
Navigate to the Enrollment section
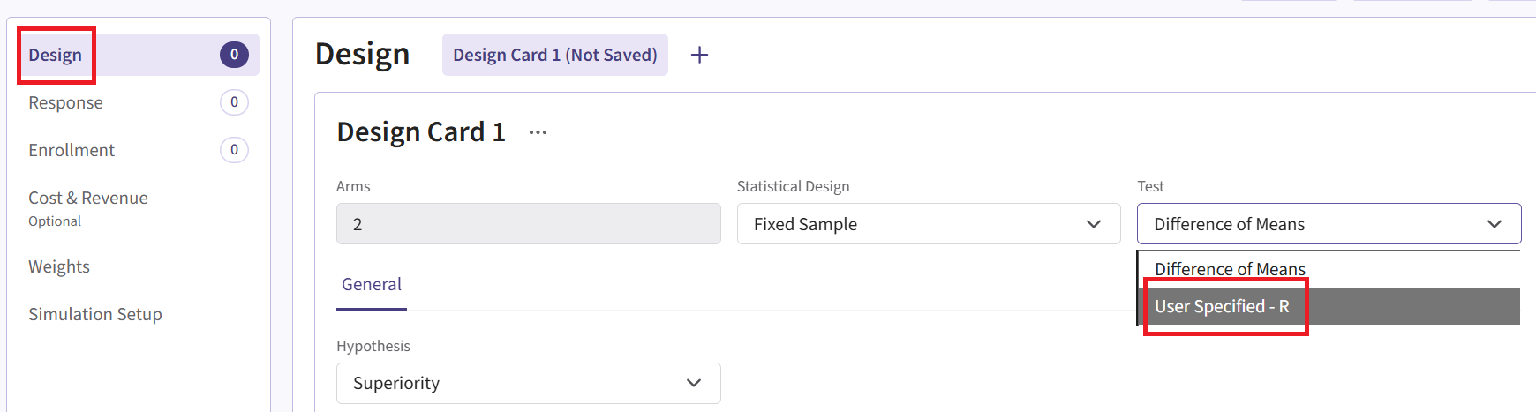tap(72, 150)
